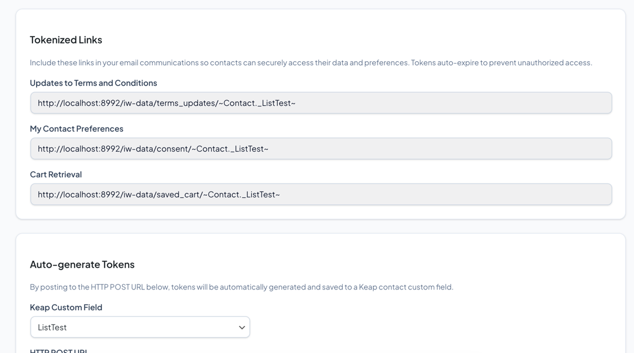Click the Updates to Terms and Conditions label
Screen dimensions: 634x353
(x=93, y=82)
